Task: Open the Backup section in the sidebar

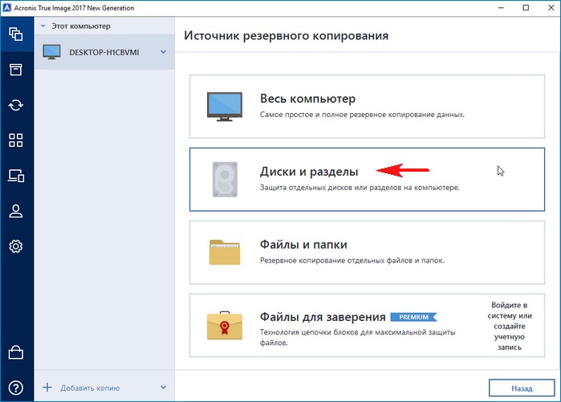Action: click(x=15, y=35)
